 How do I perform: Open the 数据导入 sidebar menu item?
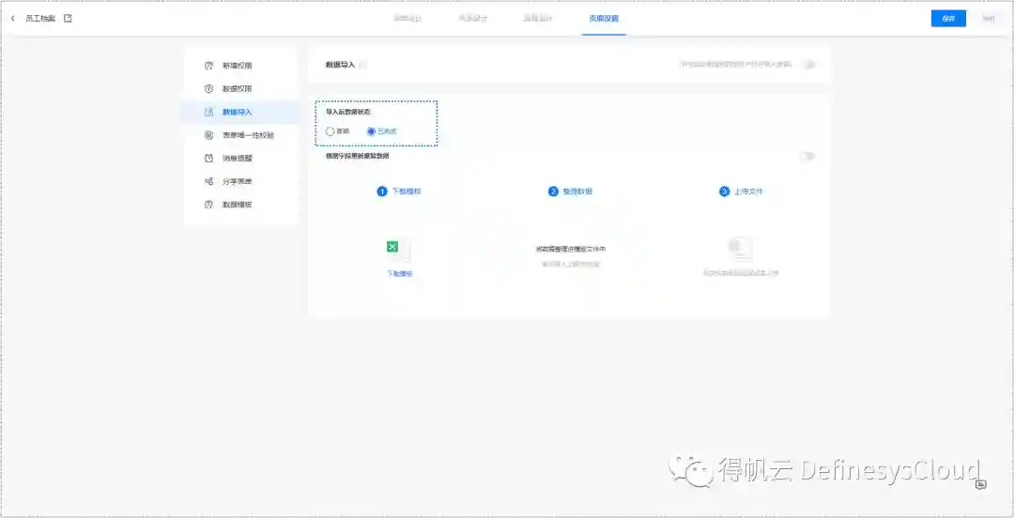pyautogui.click(x=237, y=112)
